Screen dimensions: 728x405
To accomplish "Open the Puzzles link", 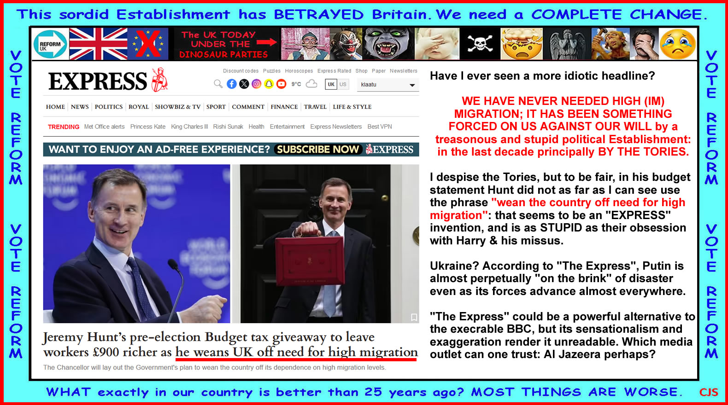I will [271, 71].
